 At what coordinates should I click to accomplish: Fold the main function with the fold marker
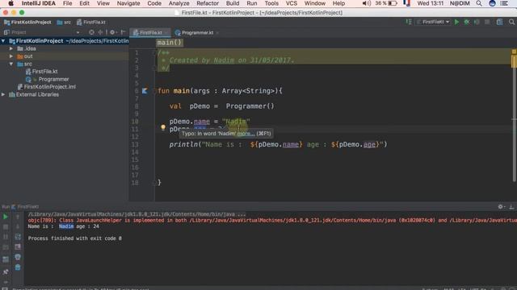tap(154, 91)
